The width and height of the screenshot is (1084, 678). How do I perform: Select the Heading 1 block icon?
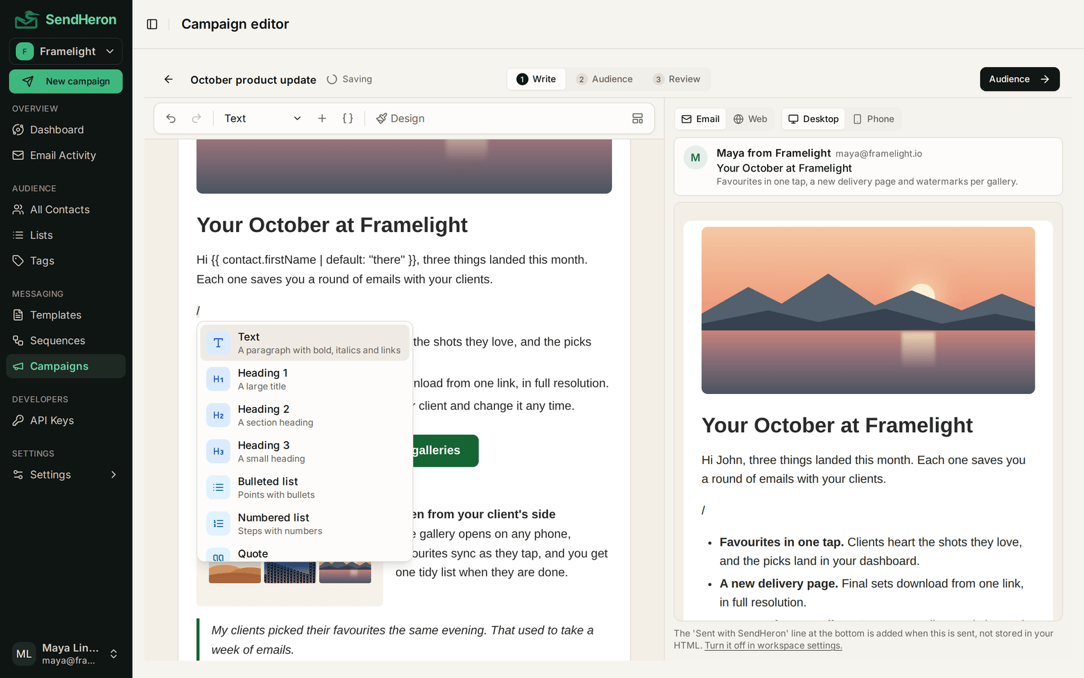click(218, 379)
